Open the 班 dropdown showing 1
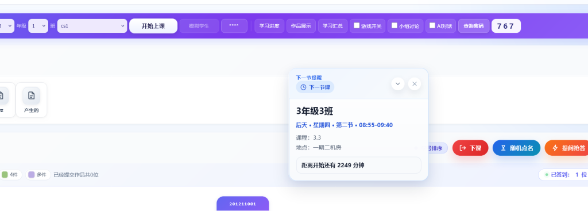Screen dimensions: 588x211 38,26
